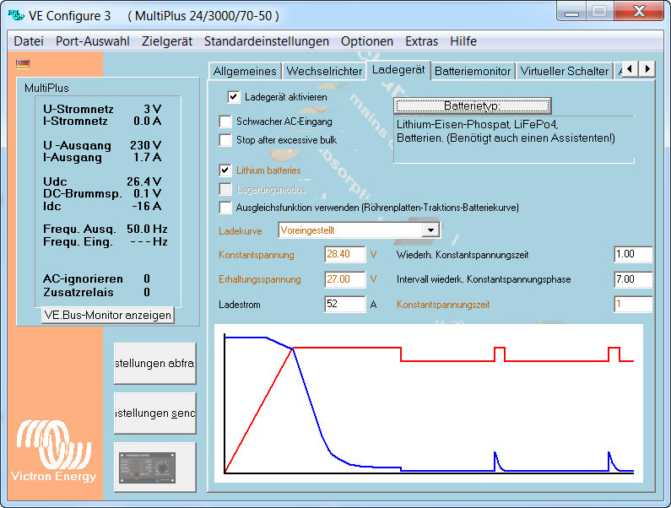The height and width of the screenshot is (508, 671).
Task: Click the German flag language icon
Action: click(x=23, y=63)
